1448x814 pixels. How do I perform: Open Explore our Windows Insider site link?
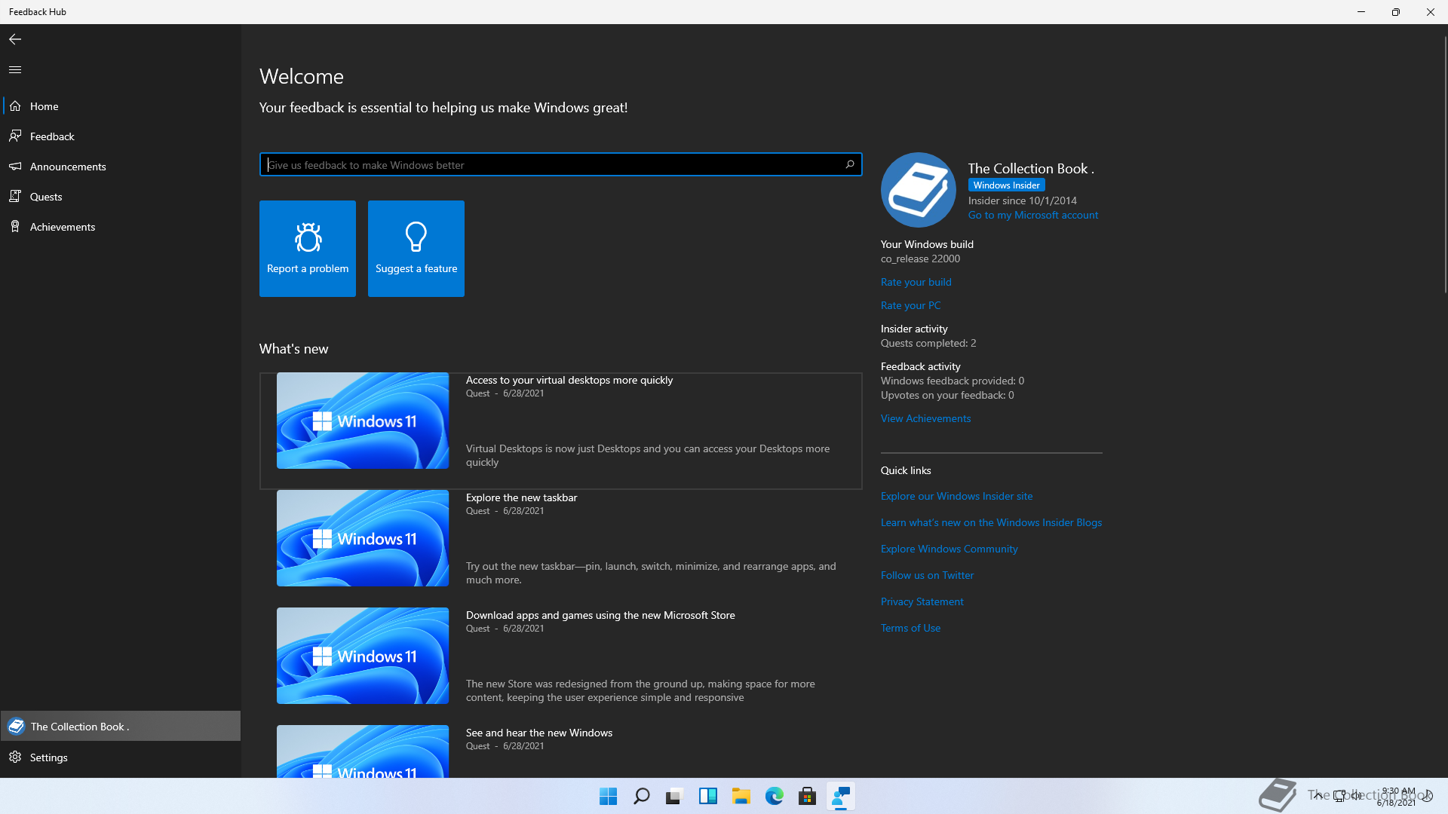pos(957,496)
